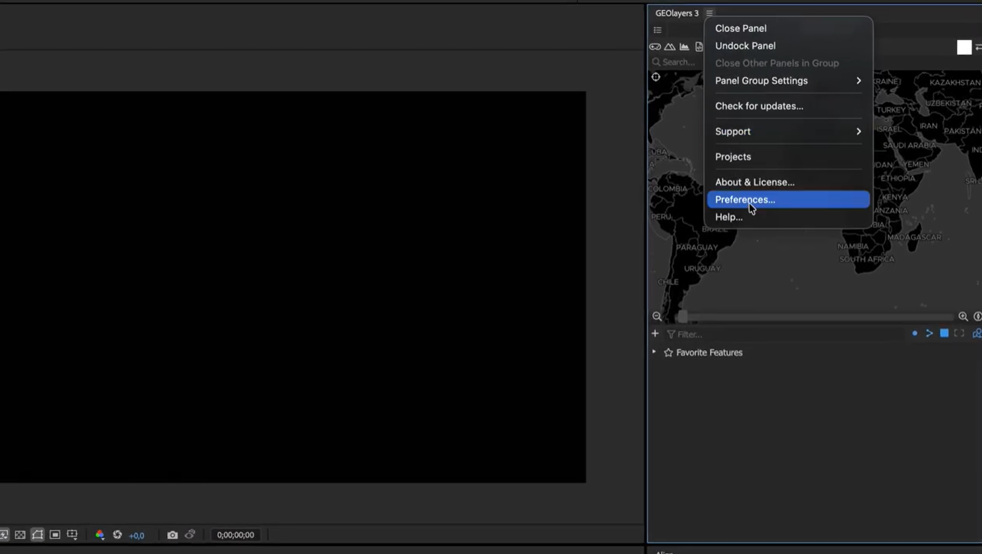
Task: Click the 0;00;00;00 timecode field
Action: pyautogui.click(x=236, y=535)
